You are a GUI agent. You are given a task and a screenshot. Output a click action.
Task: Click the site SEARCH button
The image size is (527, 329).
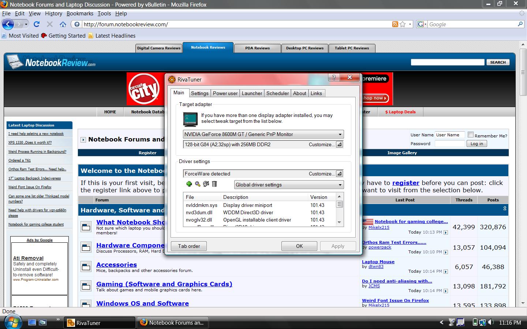click(x=498, y=62)
